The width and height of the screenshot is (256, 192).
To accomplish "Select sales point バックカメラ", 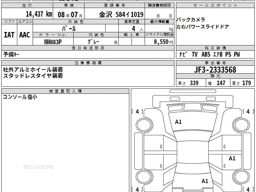I will (191, 20).
